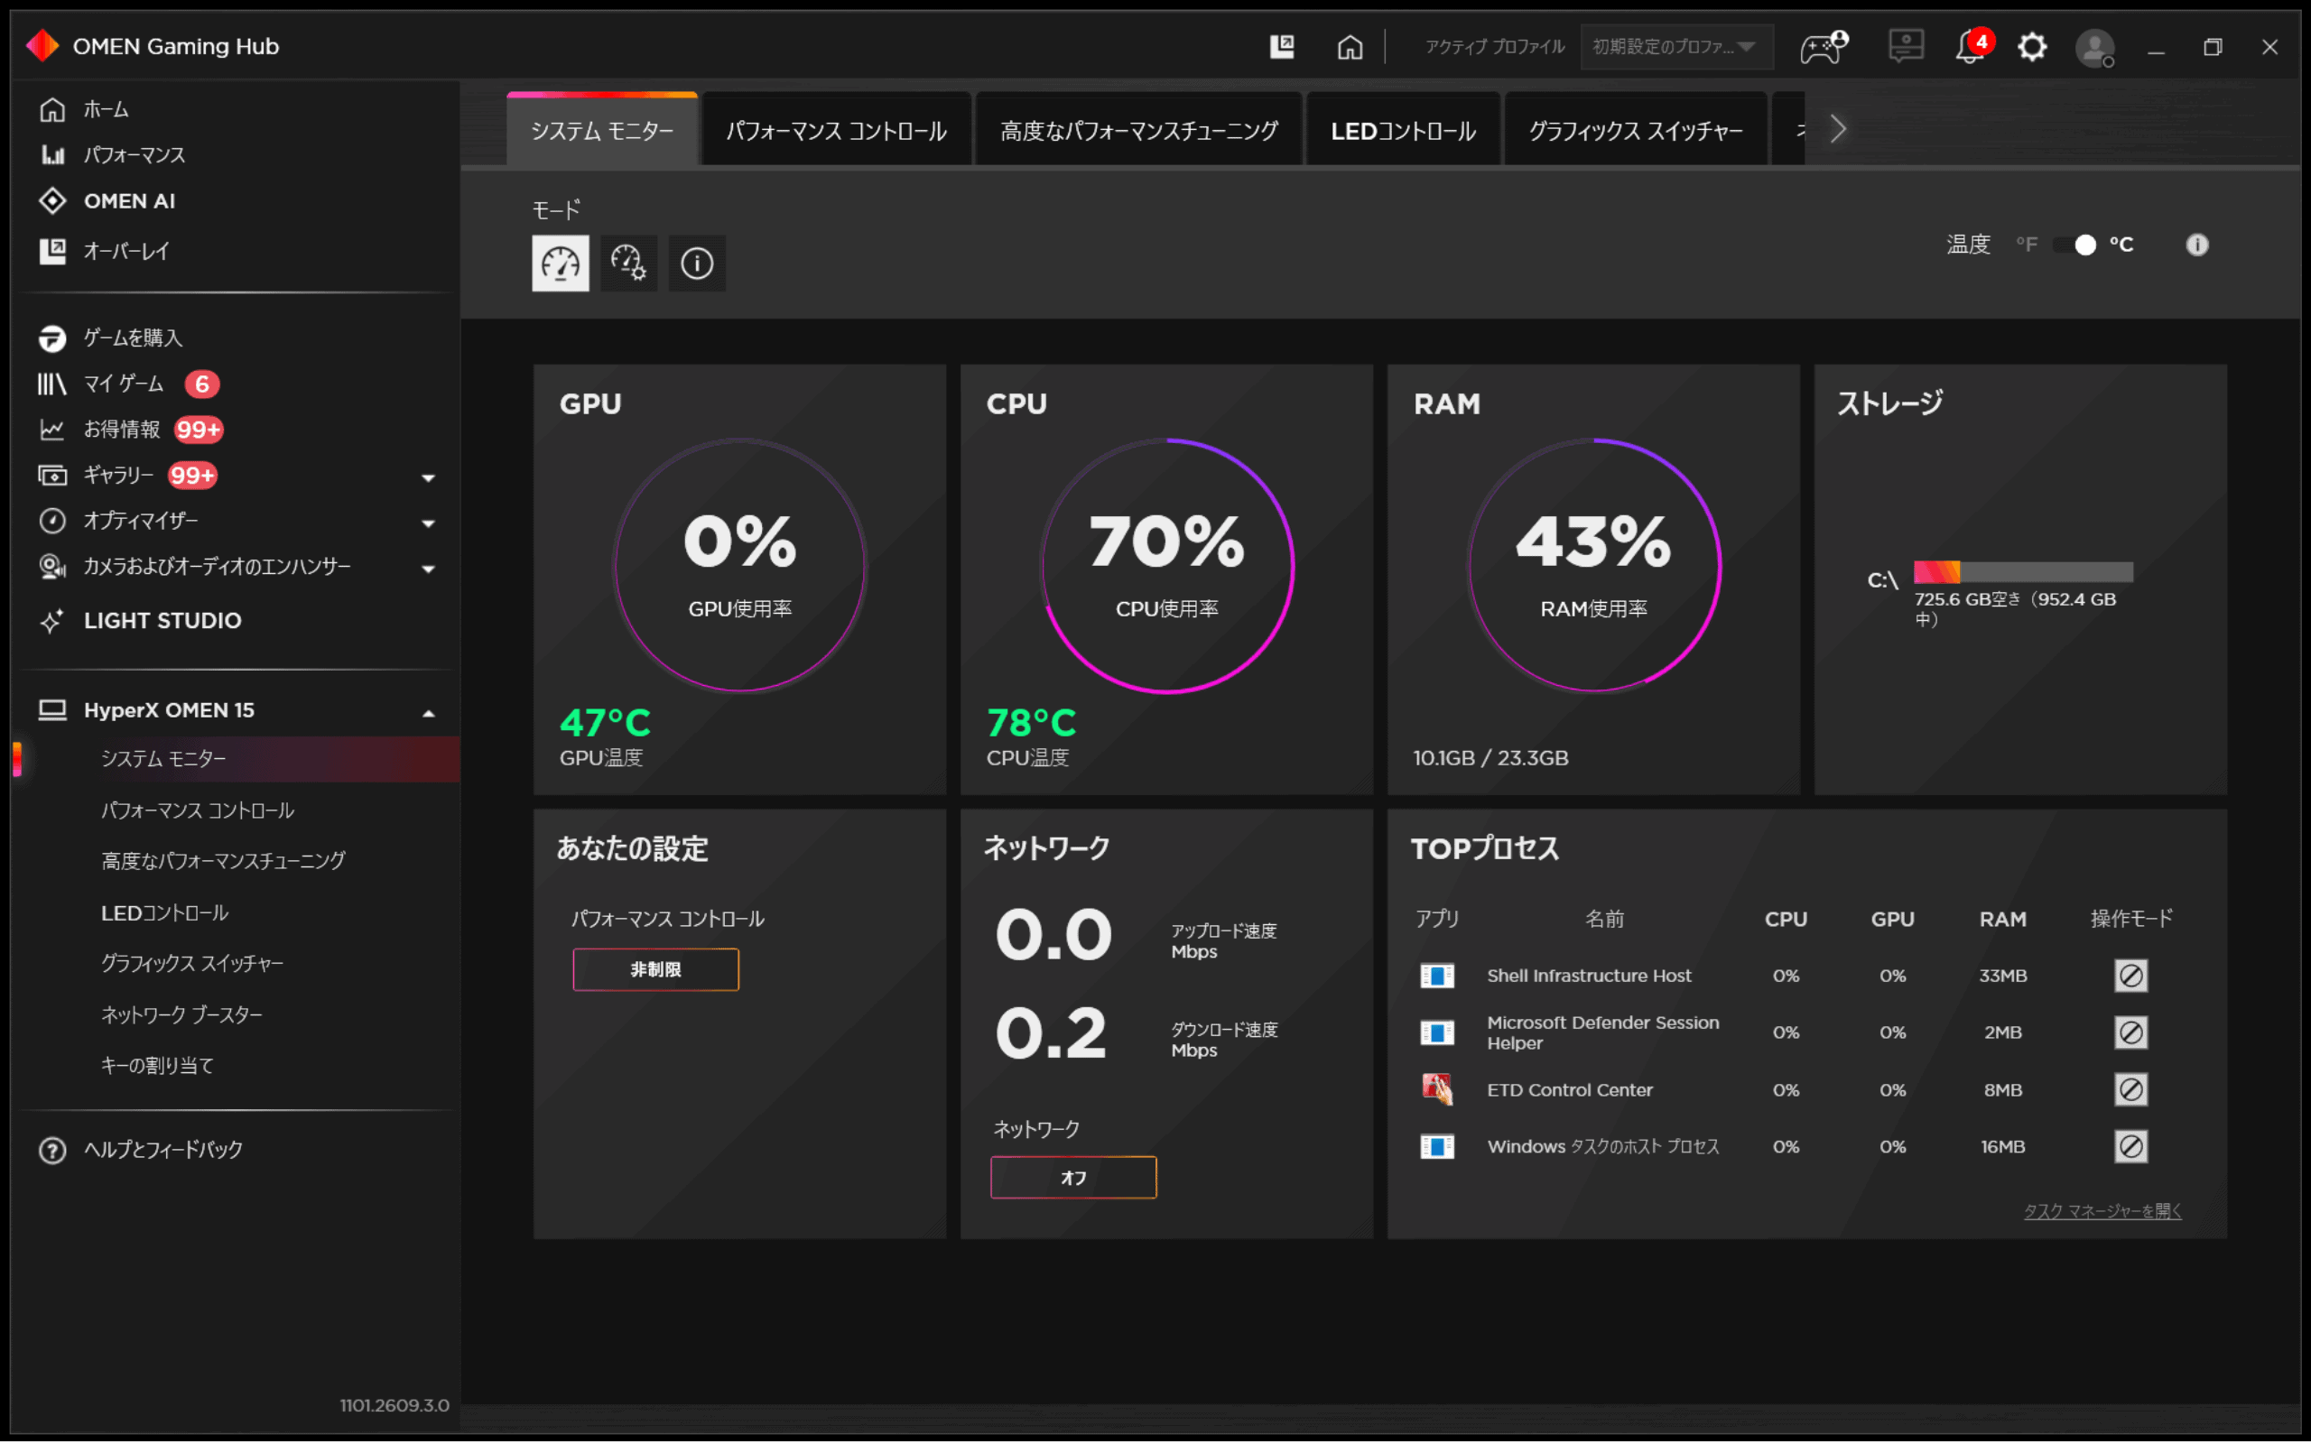Show temperature info tooltip icon

2196,245
